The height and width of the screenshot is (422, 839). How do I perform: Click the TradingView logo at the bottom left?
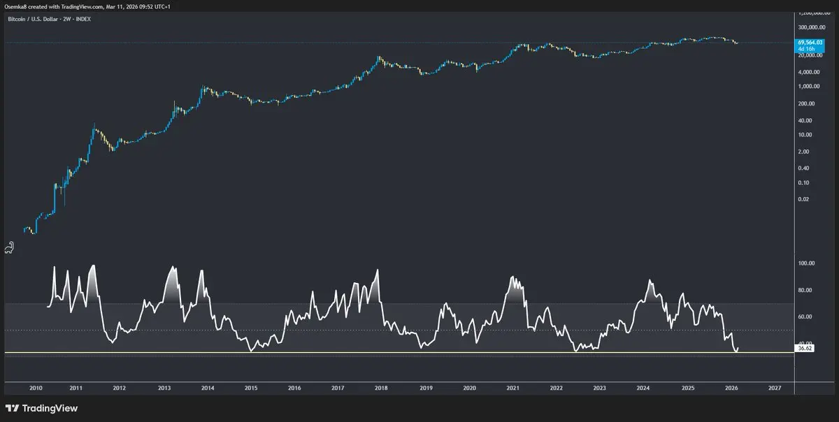pos(41,409)
